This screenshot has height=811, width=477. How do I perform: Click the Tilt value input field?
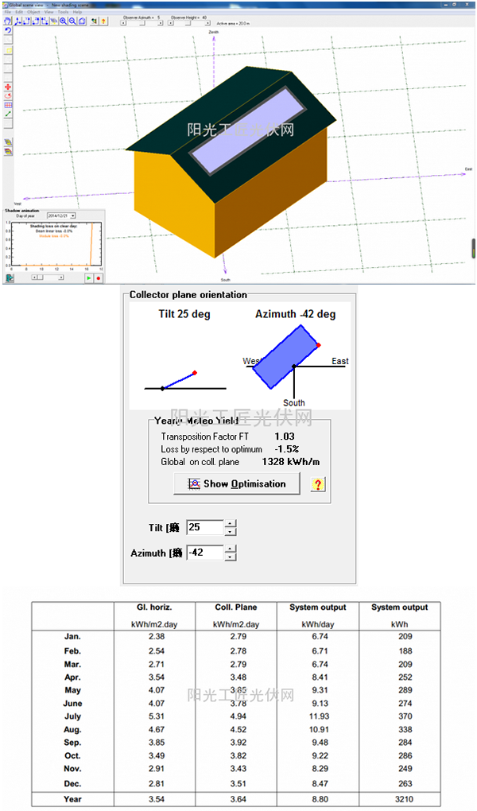click(x=205, y=528)
